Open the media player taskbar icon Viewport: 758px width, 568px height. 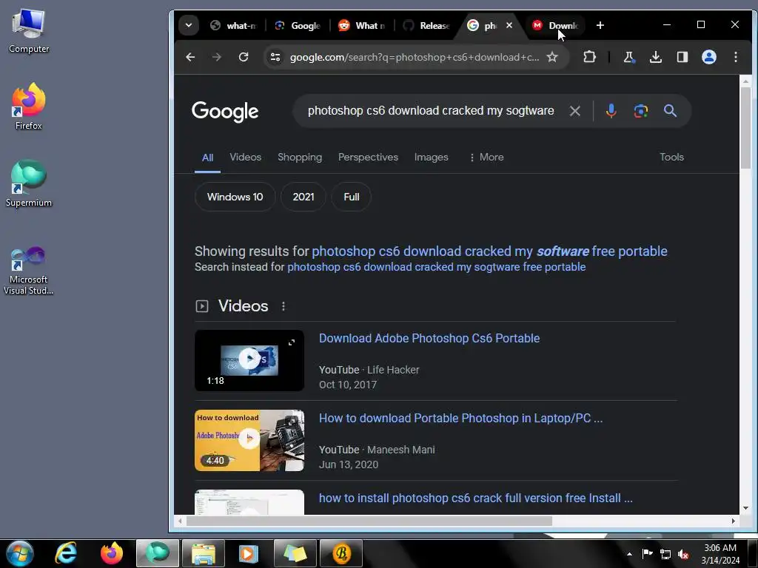[x=249, y=553]
